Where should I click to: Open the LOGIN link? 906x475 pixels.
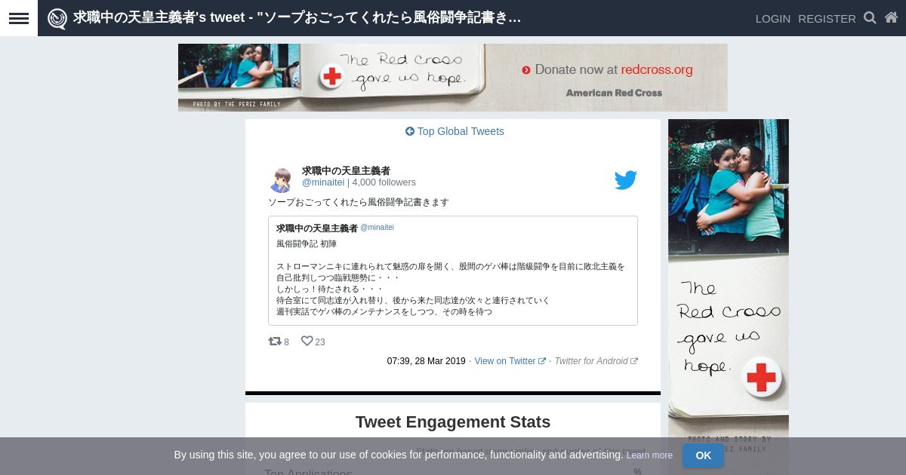[773, 19]
